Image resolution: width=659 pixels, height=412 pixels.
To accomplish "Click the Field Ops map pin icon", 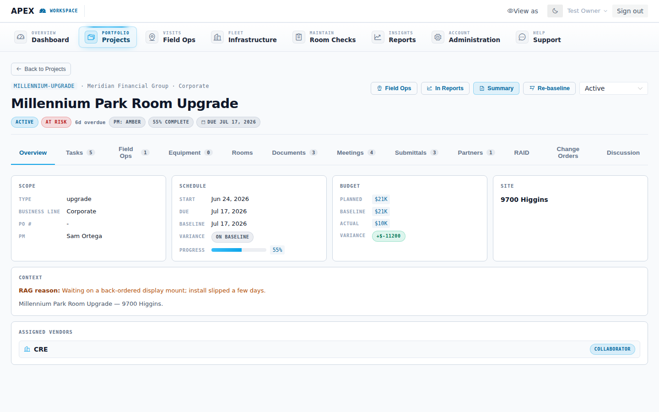I will click(152, 37).
